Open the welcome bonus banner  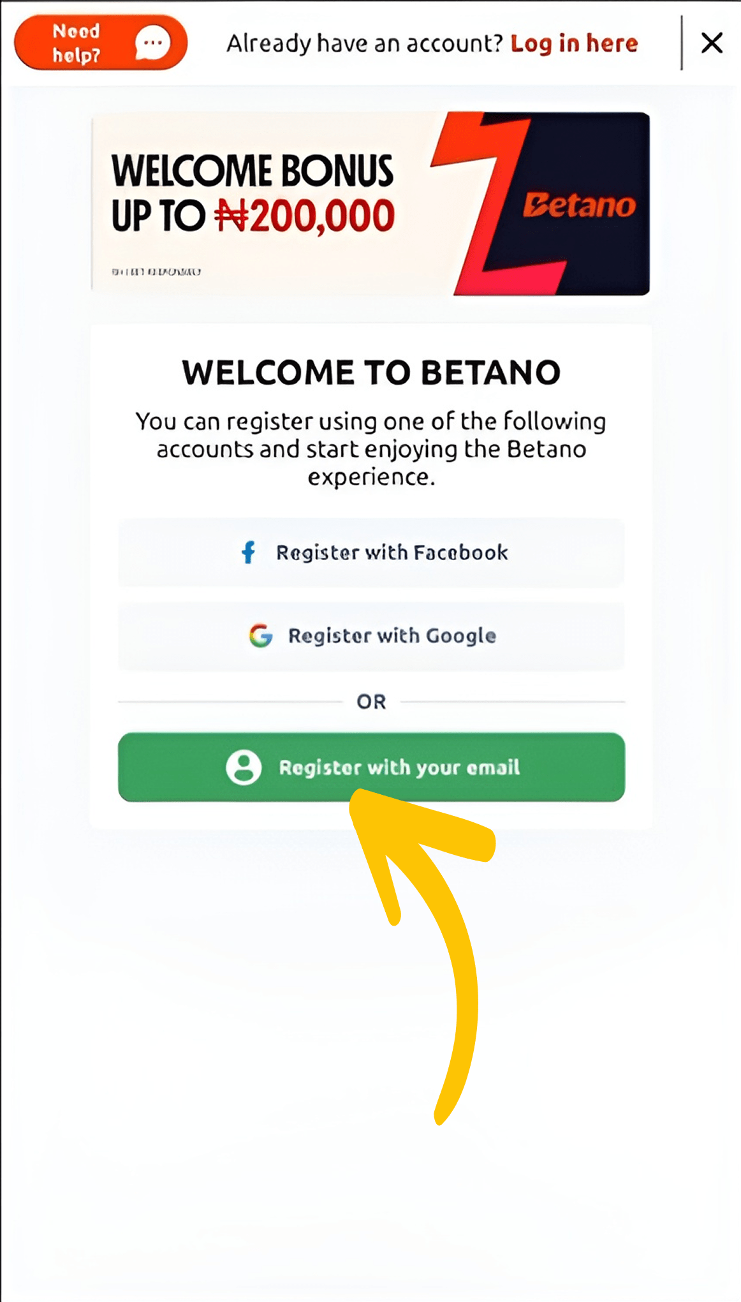point(370,204)
